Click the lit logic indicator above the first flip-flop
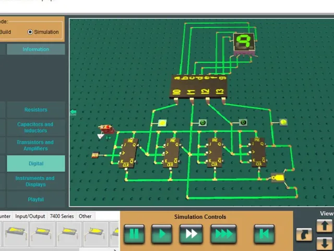Screen dimensions: 334x251 point(162,123)
